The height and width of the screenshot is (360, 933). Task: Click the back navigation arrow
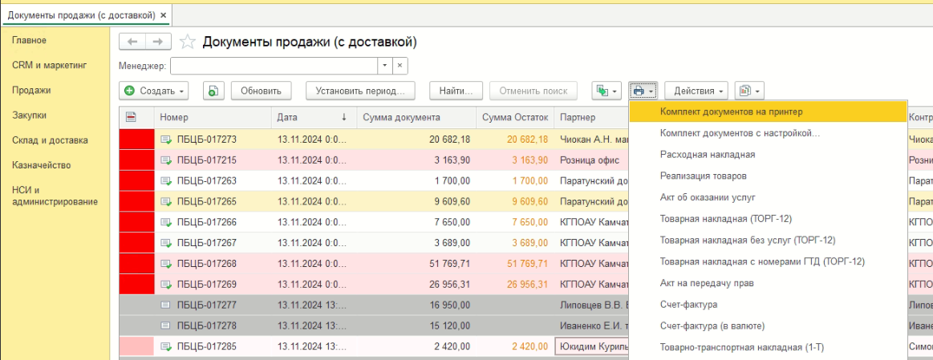pyautogui.click(x=132, y=42)
